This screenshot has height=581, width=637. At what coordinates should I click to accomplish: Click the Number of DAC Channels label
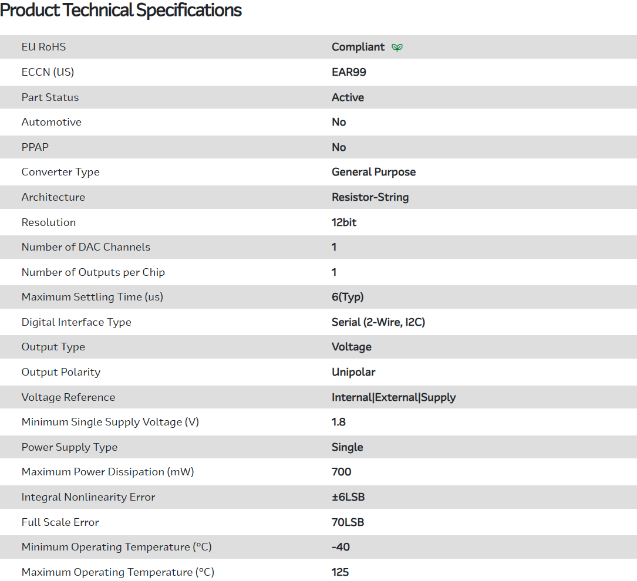[86, 247]
